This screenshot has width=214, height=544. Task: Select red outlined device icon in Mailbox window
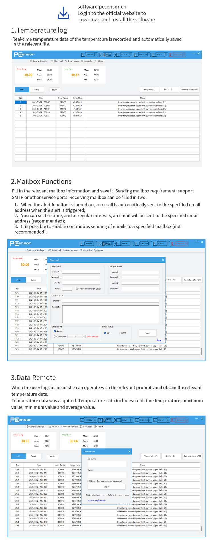click(180, 244)
